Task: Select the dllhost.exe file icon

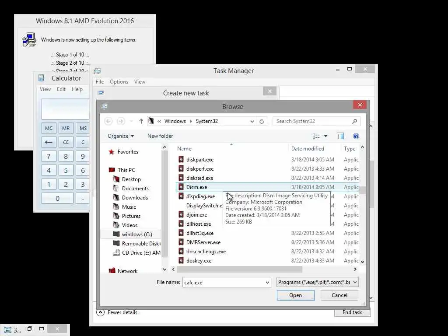Action: coord(181,224)
